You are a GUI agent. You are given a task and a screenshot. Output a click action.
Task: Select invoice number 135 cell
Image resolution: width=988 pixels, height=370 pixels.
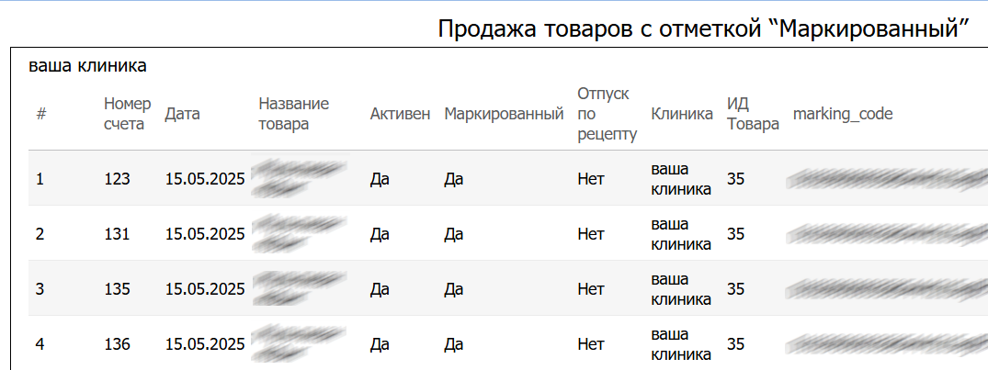117,288
